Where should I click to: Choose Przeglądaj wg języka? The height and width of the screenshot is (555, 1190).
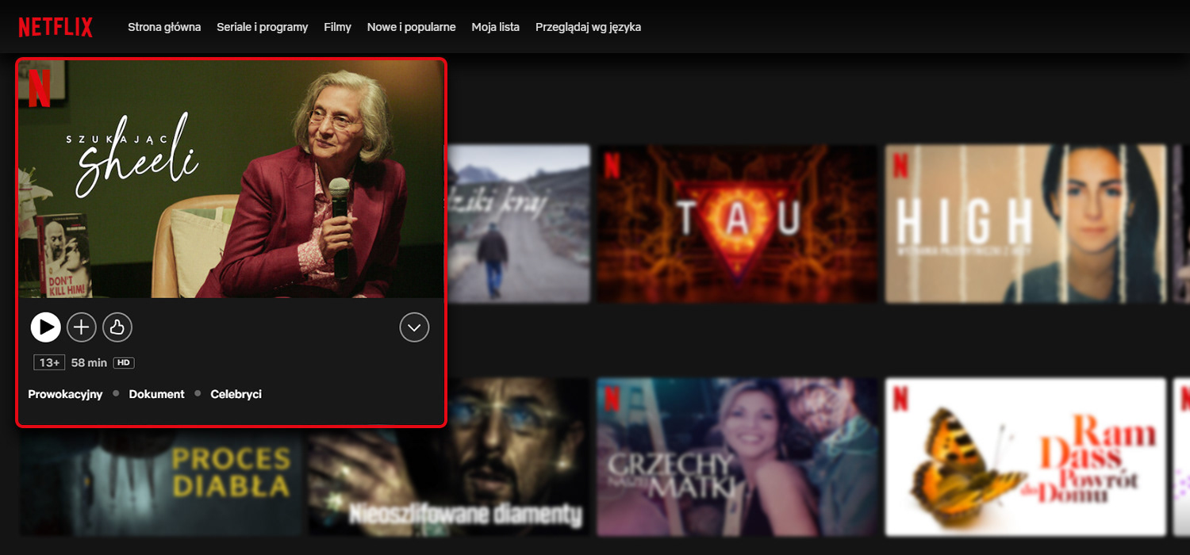point(588,27)
